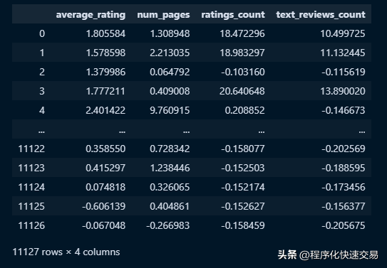Click ratings_count value 18.983297

pos(242,53)
